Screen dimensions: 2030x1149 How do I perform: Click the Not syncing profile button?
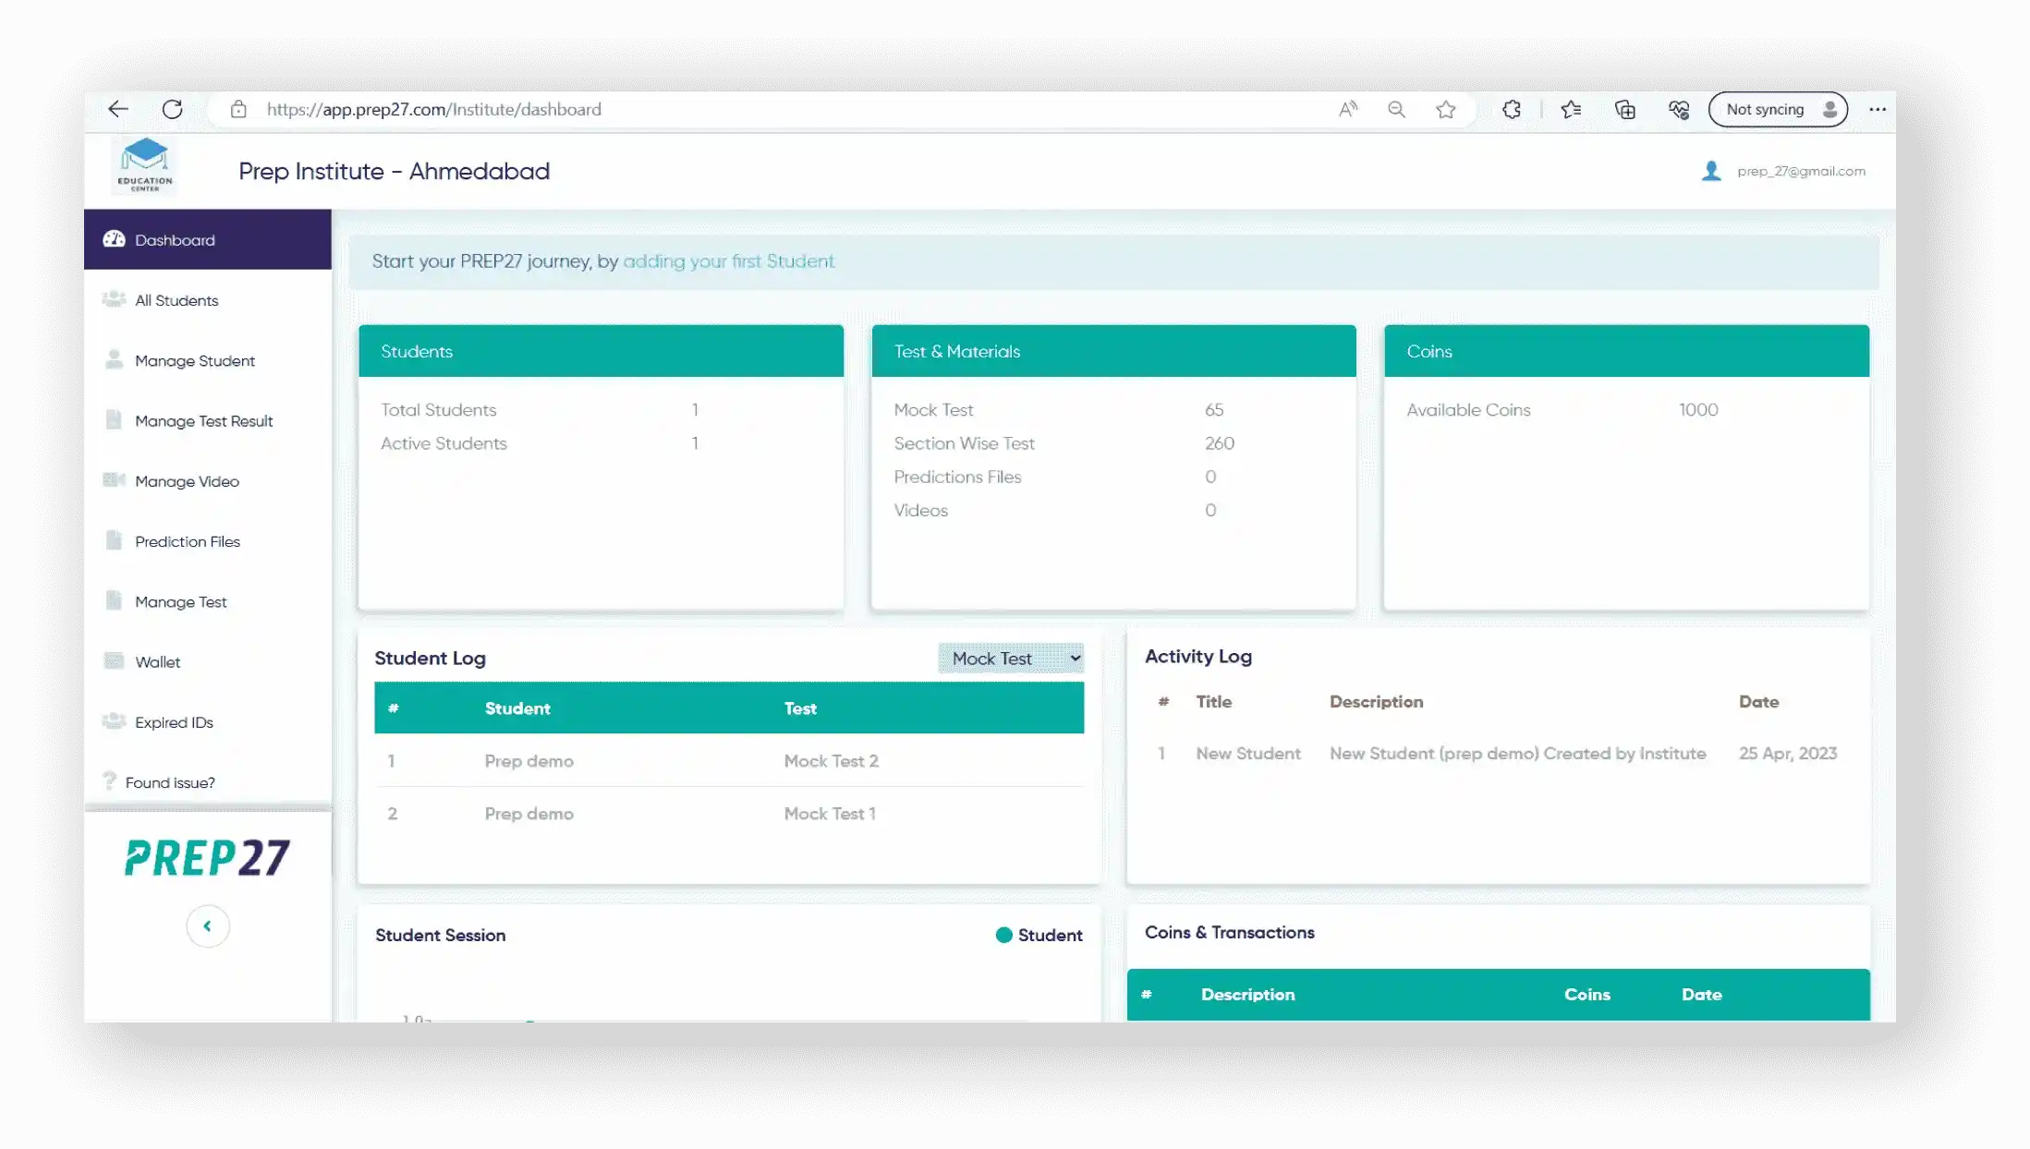tap(1777, 109)
